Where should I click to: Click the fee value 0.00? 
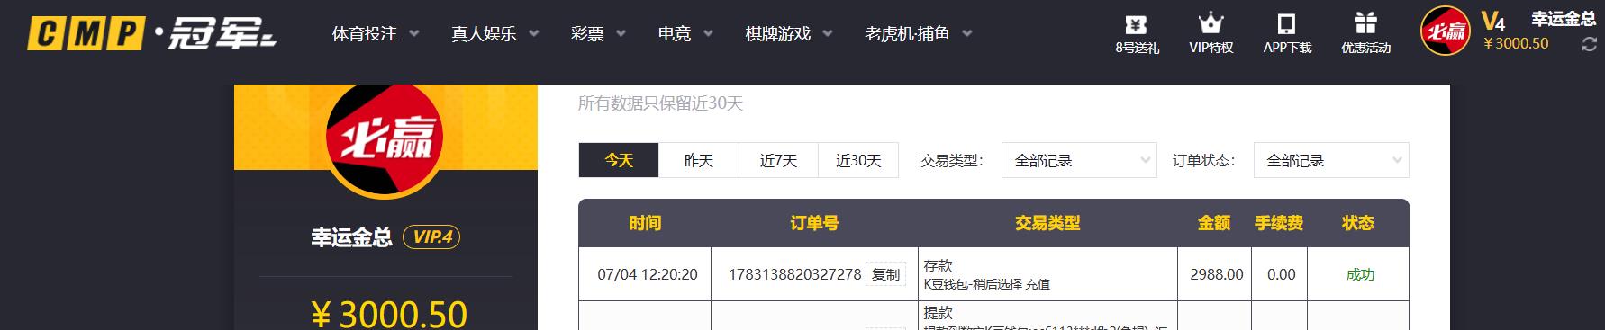click(x=1282, y=274)
